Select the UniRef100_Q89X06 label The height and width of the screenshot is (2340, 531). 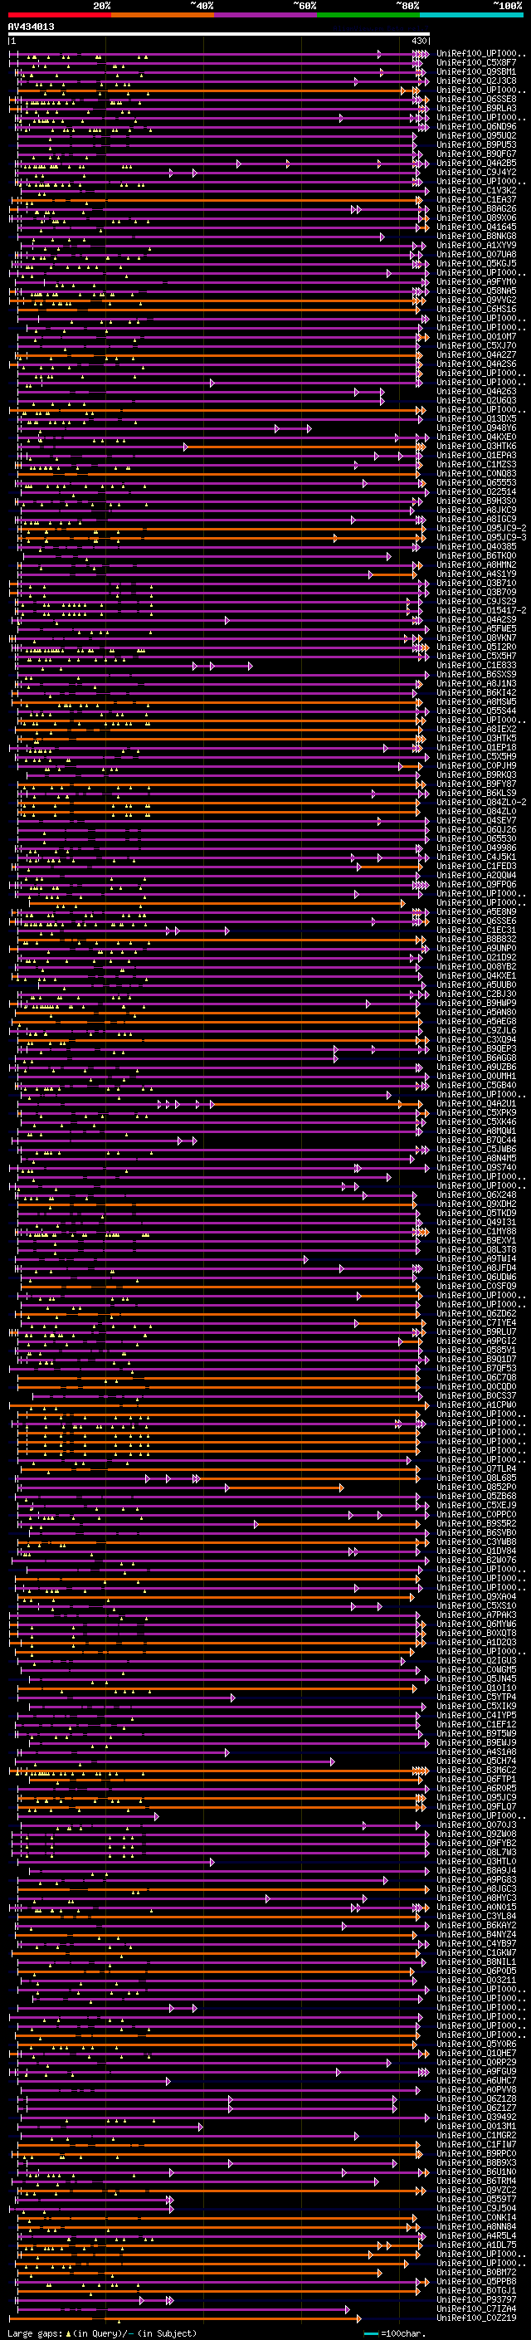[476, 218]
